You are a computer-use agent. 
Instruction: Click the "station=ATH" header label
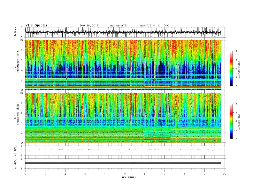[119, 25]
